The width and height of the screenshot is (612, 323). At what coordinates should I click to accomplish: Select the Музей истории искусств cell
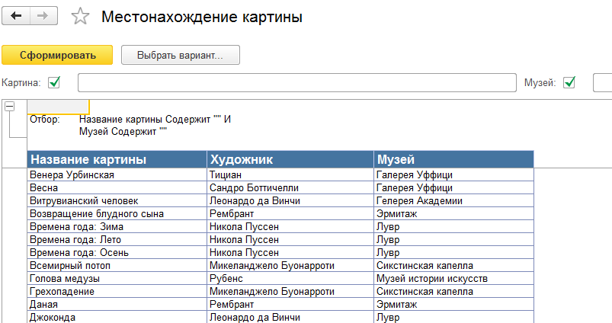coord(454,278)
